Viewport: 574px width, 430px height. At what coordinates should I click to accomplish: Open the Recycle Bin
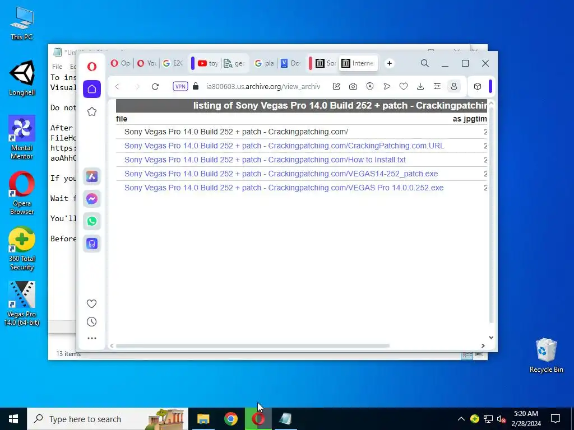tap(546, 356)
